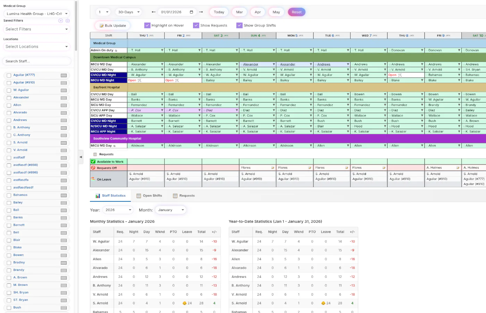Open the note icon on Monday's Flores request
Image resolution: width=486 pixels, height=313 pixels.
pyautogui.click(x=310, y=168)
